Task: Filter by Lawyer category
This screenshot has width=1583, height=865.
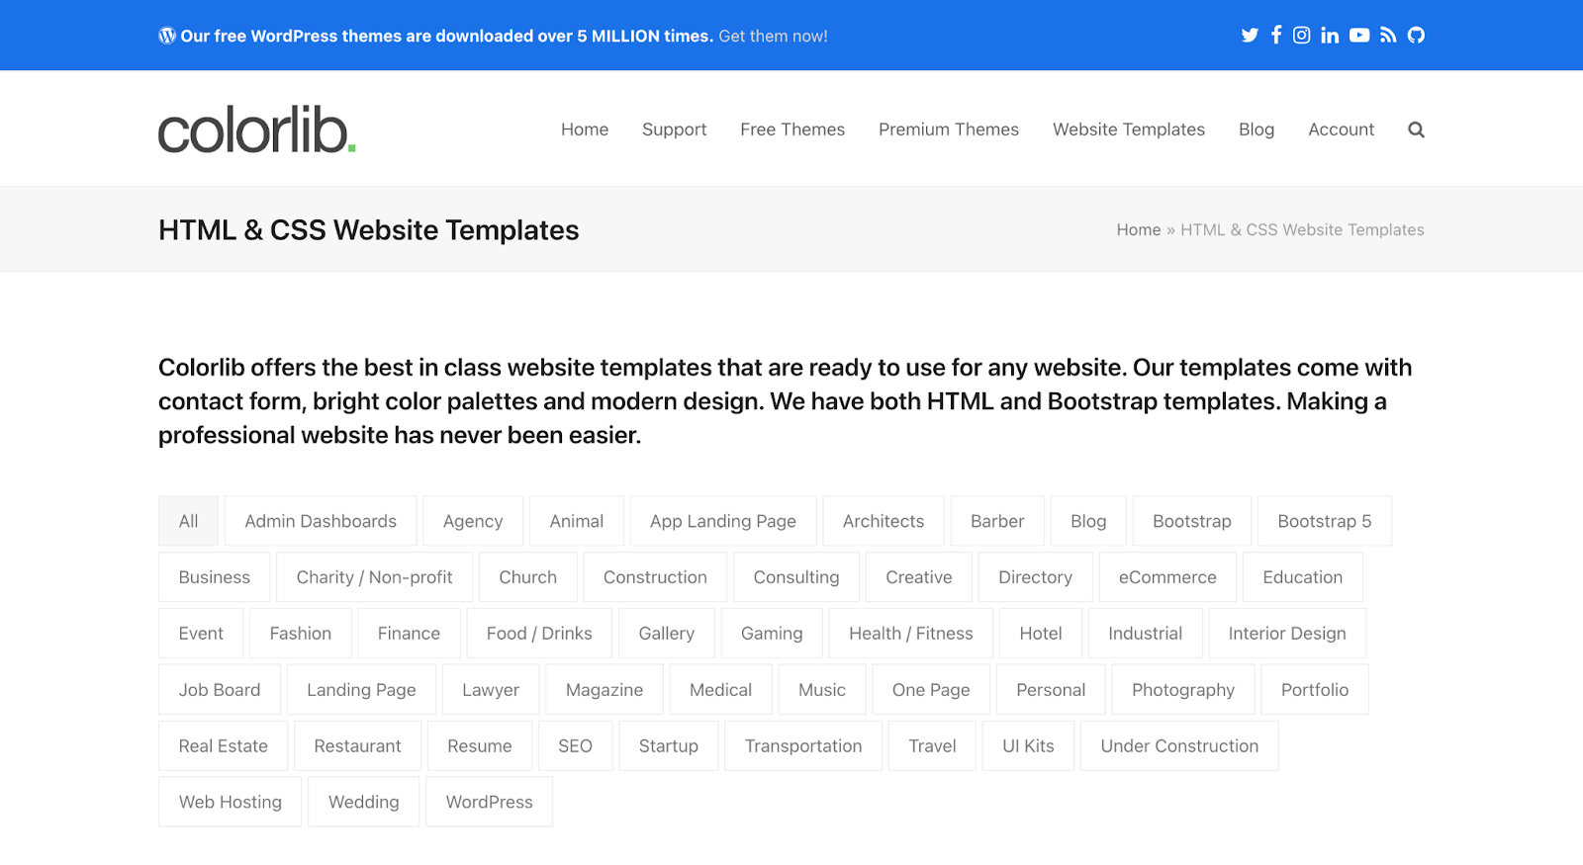Action: [491, 690]
